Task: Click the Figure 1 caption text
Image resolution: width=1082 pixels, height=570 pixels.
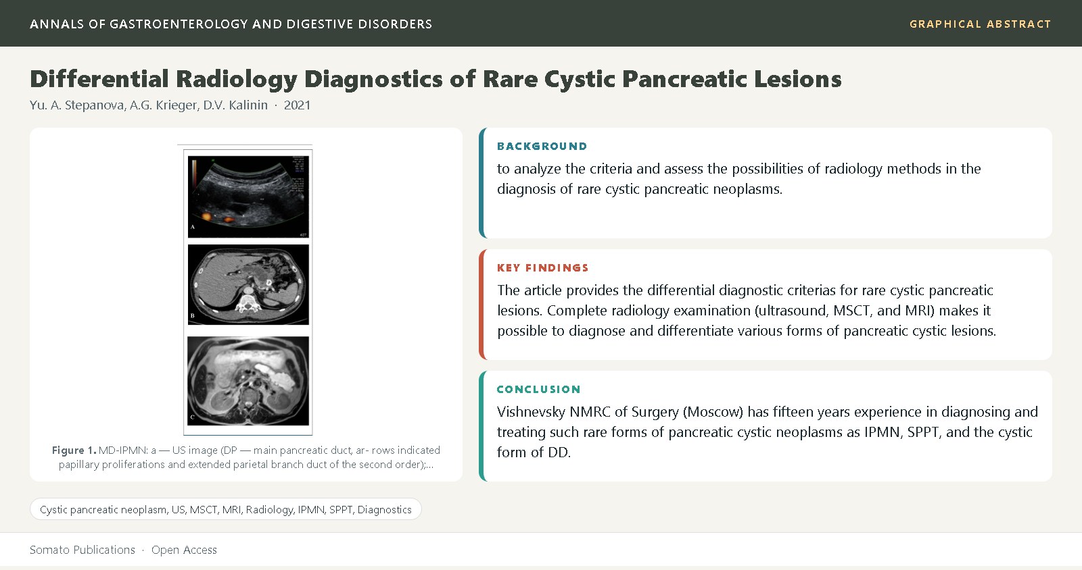Action: [246, 457]
